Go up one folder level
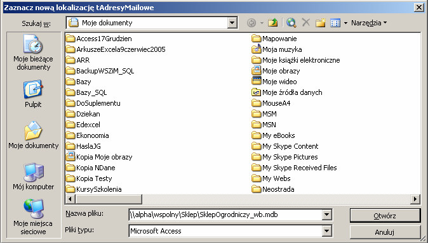This screenshot has height=243, width=428. click(272, 23)
